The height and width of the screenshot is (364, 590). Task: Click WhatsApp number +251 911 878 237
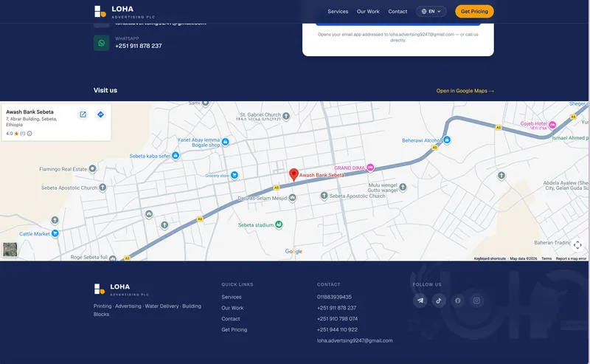coord(138,46)
